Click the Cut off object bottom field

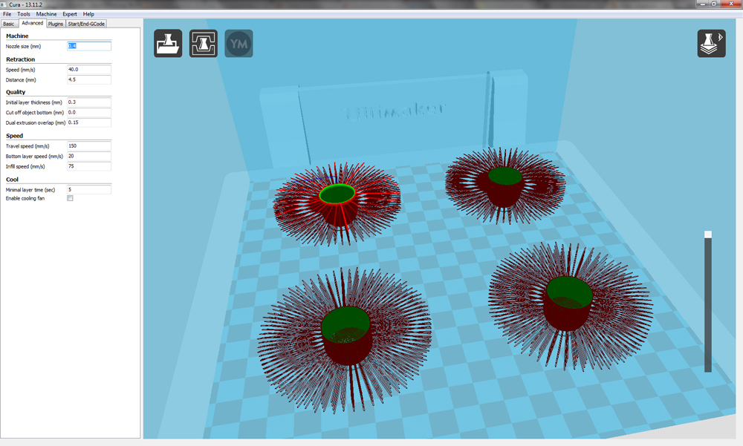89,113
